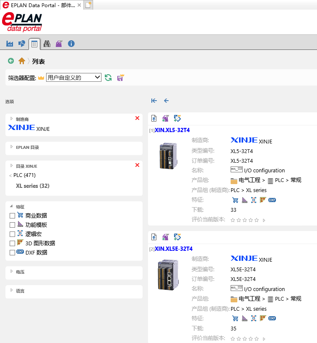The image size is (317, 343).
Task: Select the EPLAN Data Portal - 部件 tab
Action: 42,5
